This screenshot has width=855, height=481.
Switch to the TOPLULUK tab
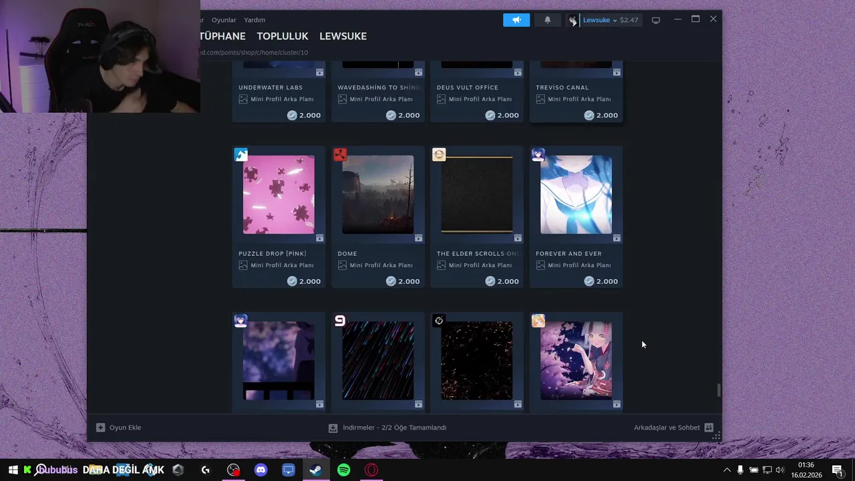(x=283, y=36)
